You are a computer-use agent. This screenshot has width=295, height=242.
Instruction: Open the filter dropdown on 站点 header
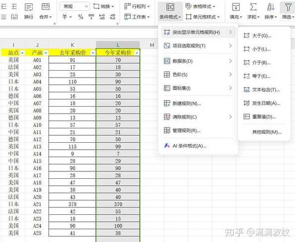click(22, 53)
